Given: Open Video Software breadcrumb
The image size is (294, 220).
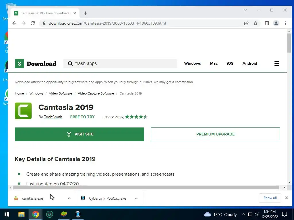Looking at the screenshot, I should (60, 93).
